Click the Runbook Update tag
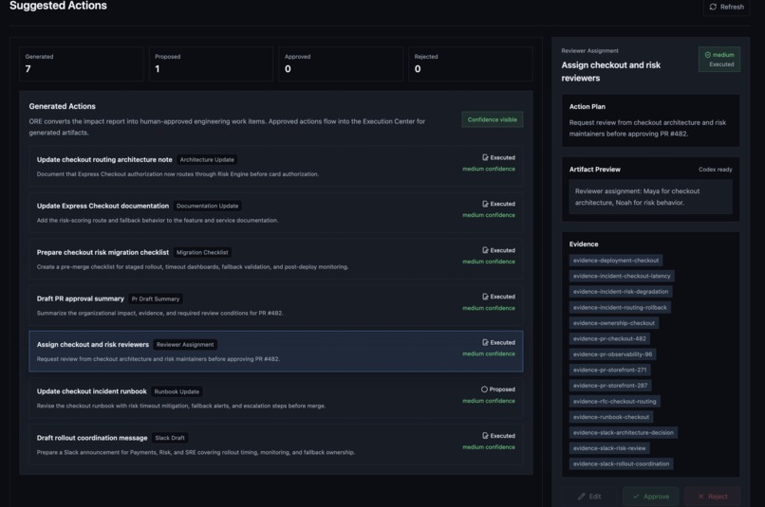765x507 pixels. [177, 391]
